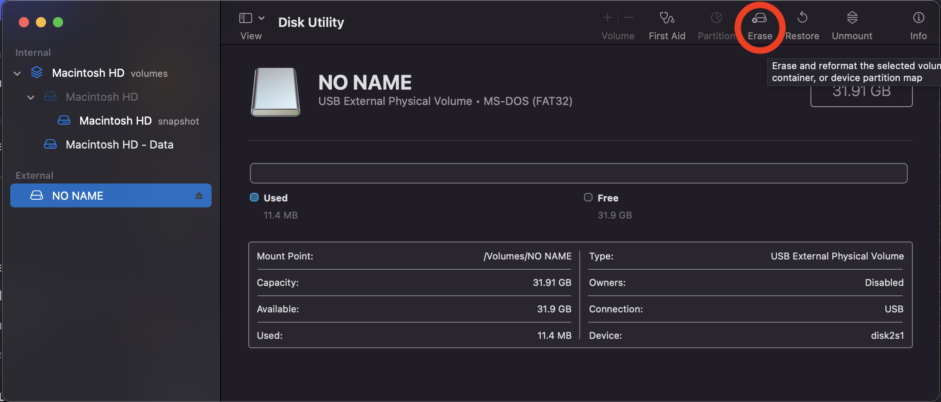Screen dimensions: 941x402
Task: Select NO NAME external volume
Action: (x=111, y=195)
